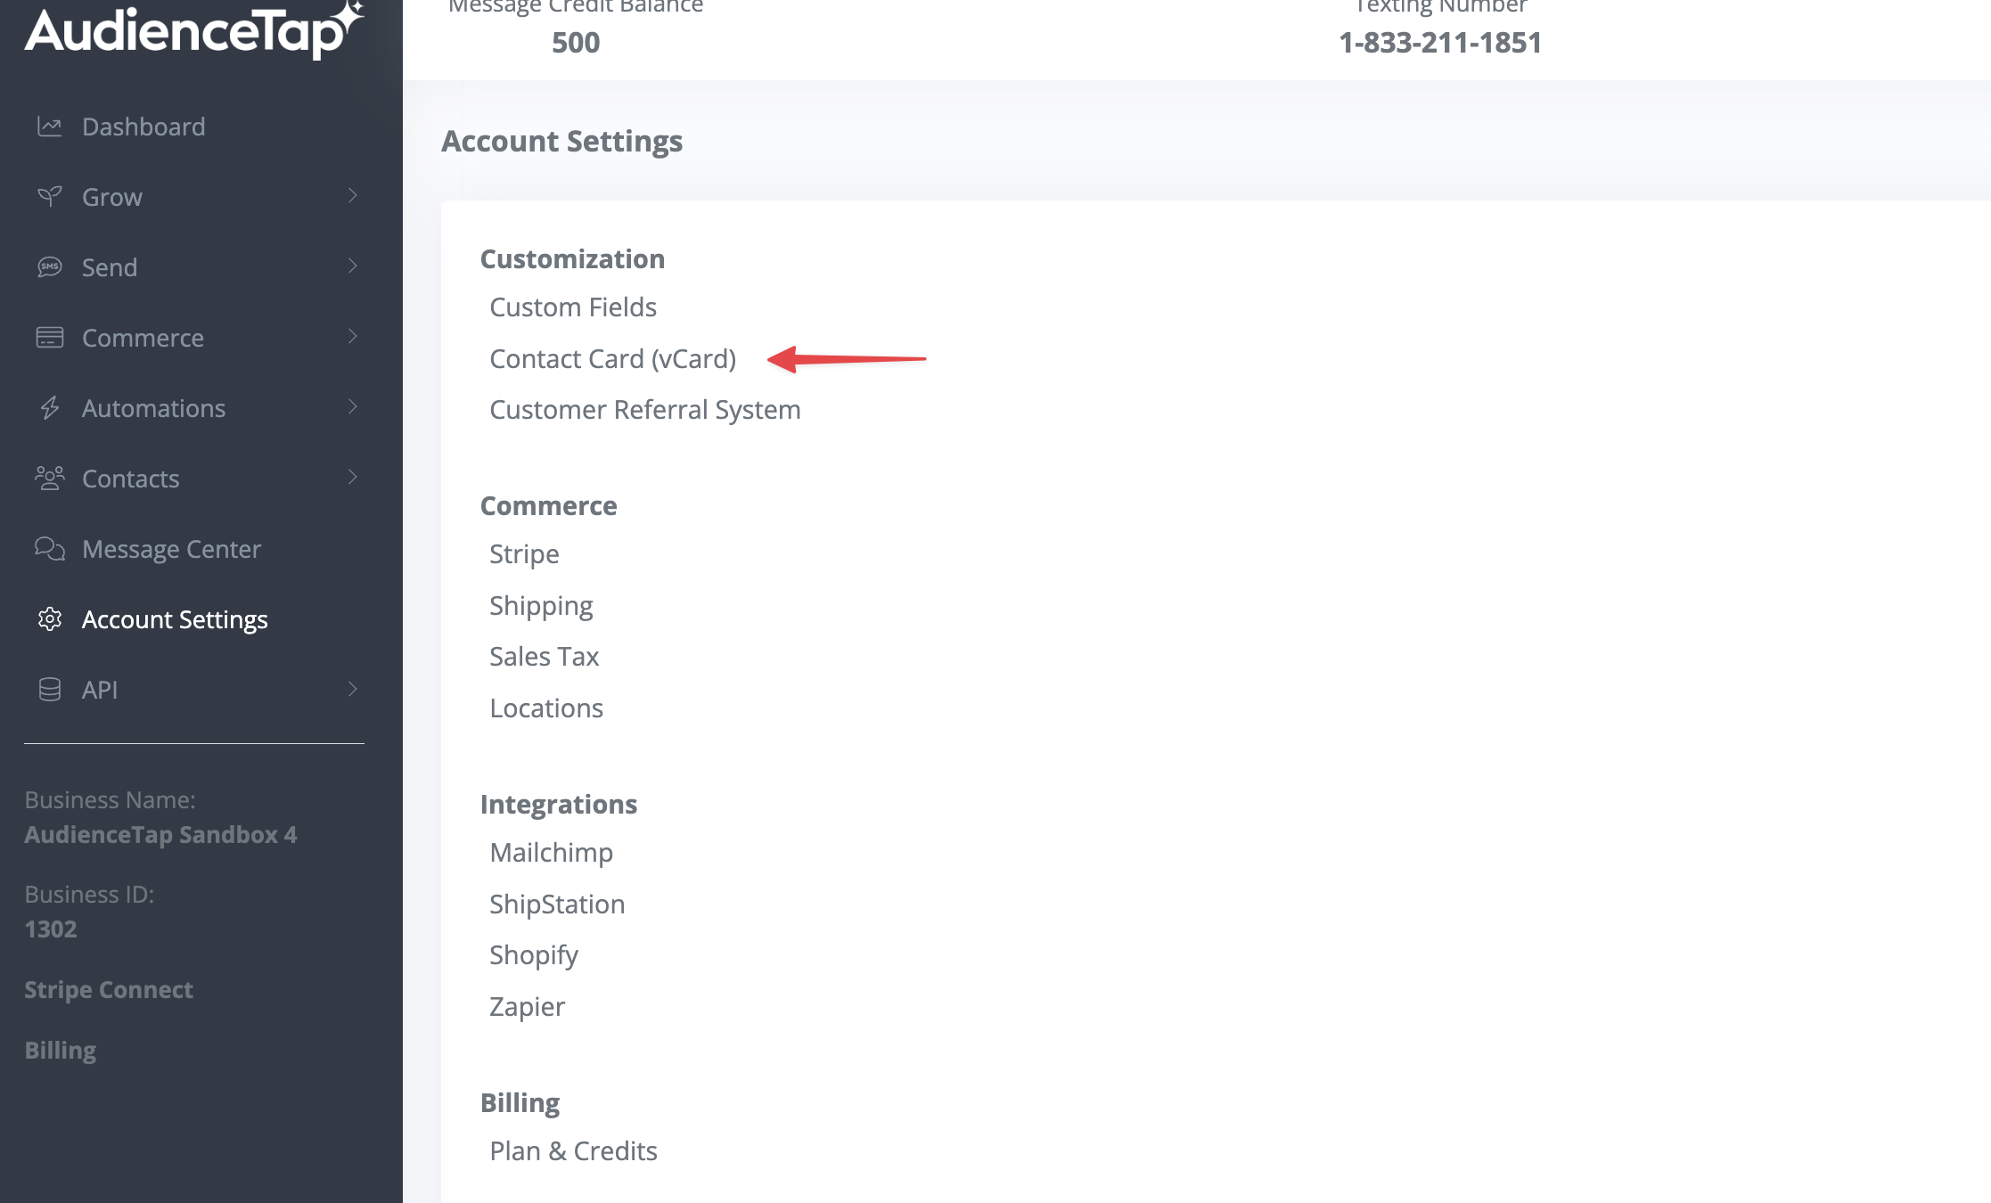Expand the Send menu chevron
Viewport: 1991px width, 1203px height.
click(354, 265)
